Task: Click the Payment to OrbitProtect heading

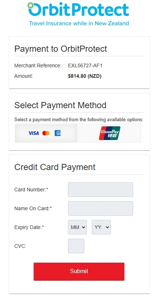Action: (61, 49)
